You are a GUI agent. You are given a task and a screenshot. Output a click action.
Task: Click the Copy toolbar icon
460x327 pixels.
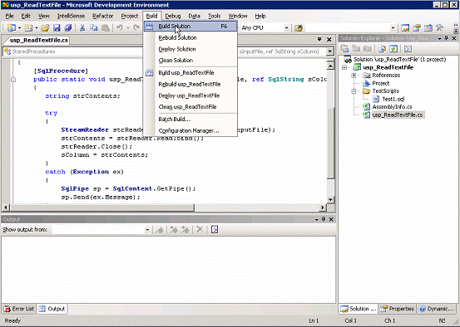click(x=94, y=28)
